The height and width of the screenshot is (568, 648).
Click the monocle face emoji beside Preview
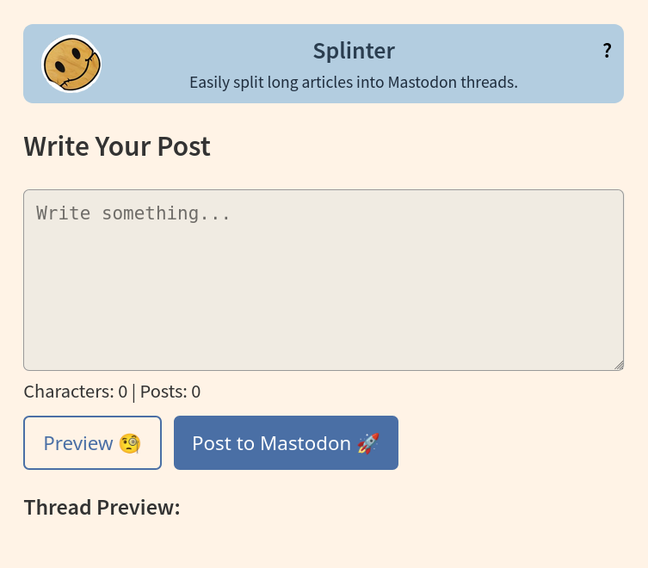pos(130,443)
